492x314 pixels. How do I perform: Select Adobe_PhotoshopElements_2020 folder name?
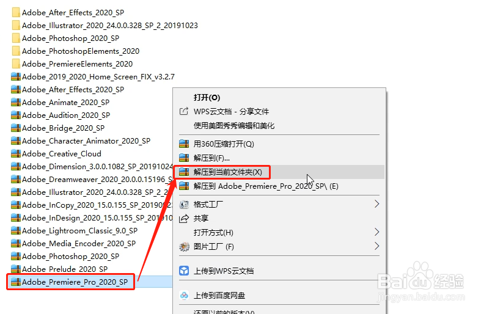point(81,51)
